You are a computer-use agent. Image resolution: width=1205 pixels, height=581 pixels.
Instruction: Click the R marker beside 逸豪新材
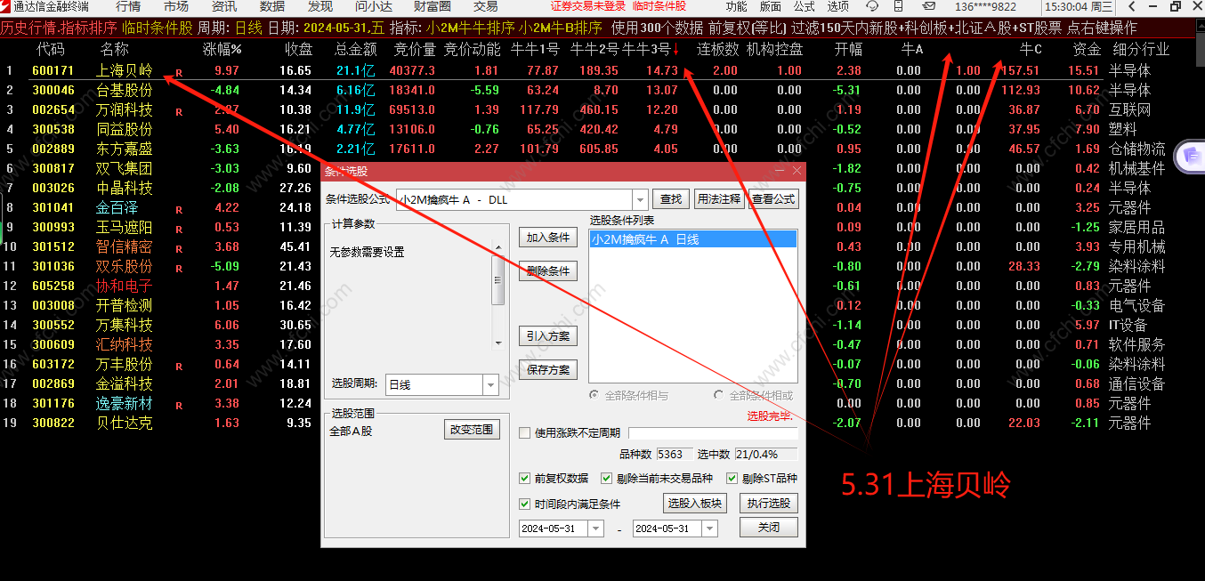pos(179,405)
